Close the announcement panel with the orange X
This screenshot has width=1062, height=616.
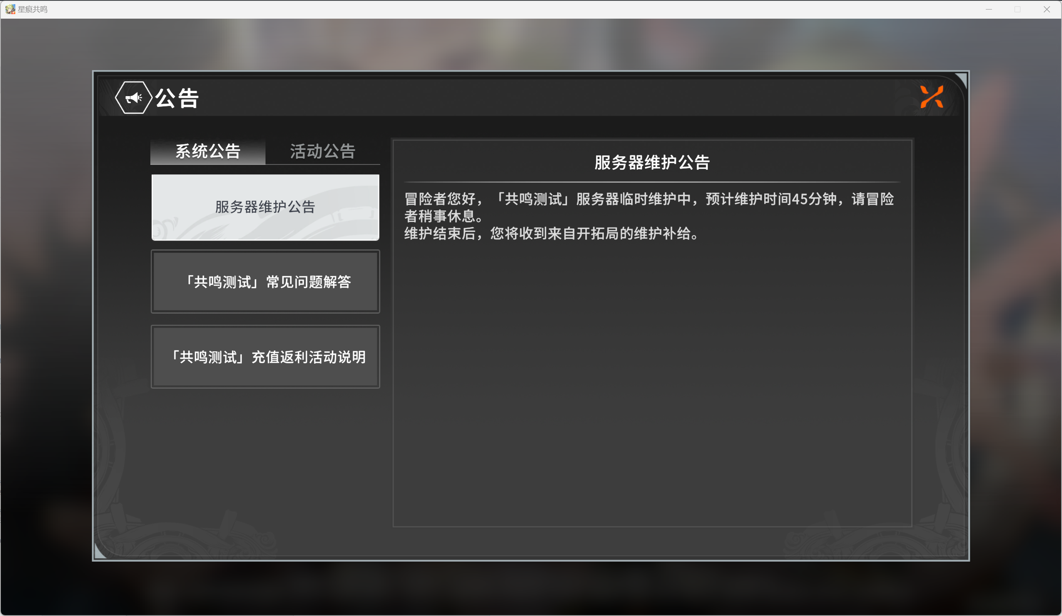pos(932,97)
